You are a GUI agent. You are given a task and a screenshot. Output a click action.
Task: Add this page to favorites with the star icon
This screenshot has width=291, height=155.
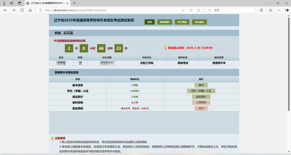click(x=198, y=10)
